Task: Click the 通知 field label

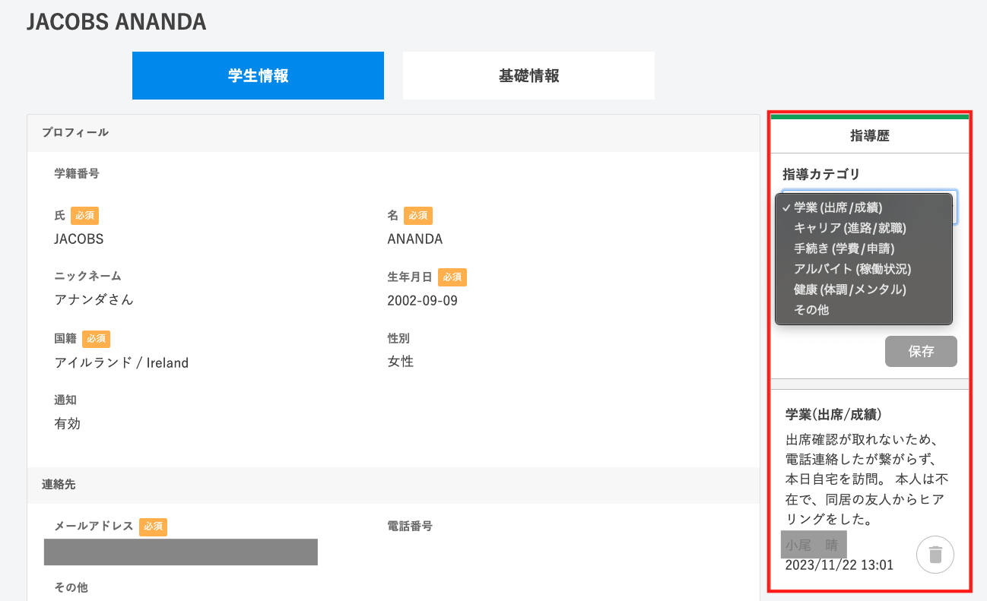Action: 65,400
